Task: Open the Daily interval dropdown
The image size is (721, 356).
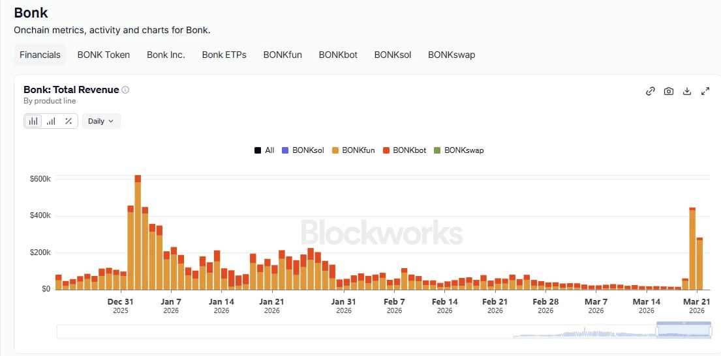Action: (x=101, y=121)
